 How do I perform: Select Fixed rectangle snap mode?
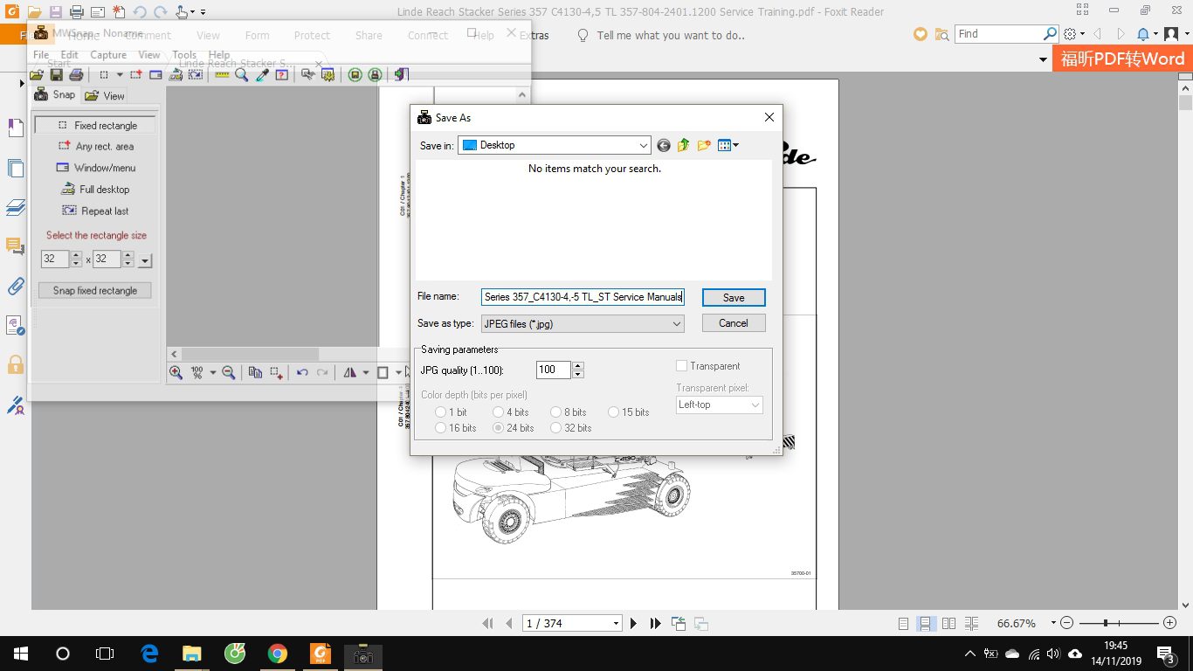coord(95,126)
